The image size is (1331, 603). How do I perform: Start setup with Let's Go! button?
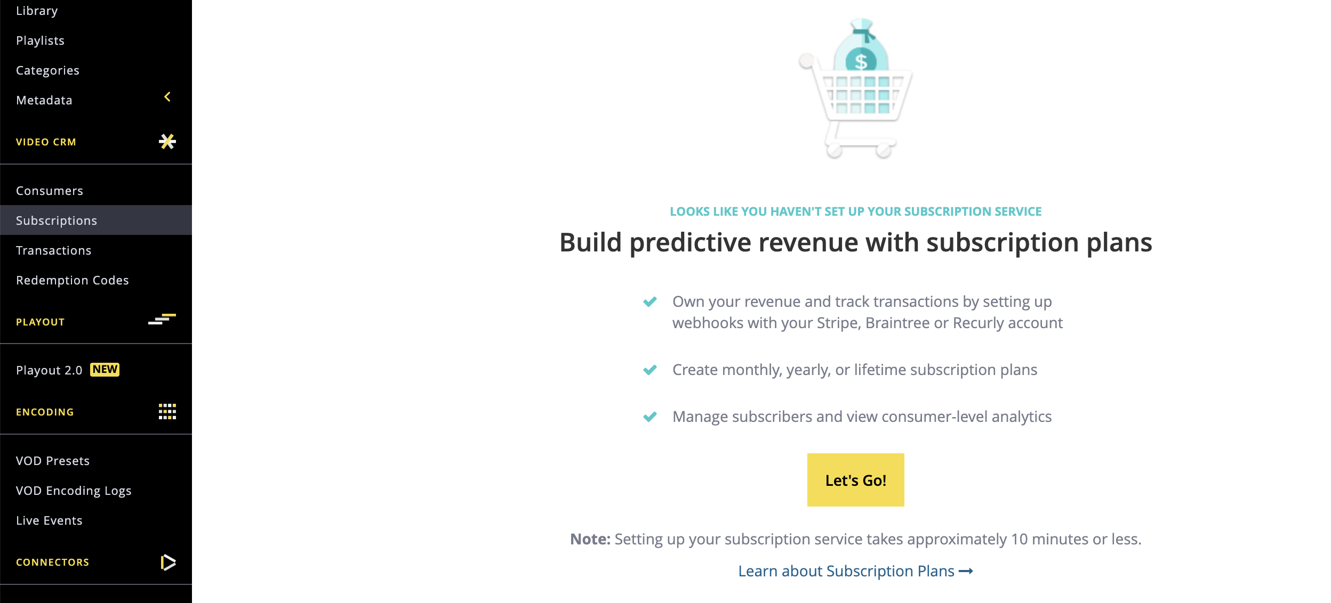(855, 480)
